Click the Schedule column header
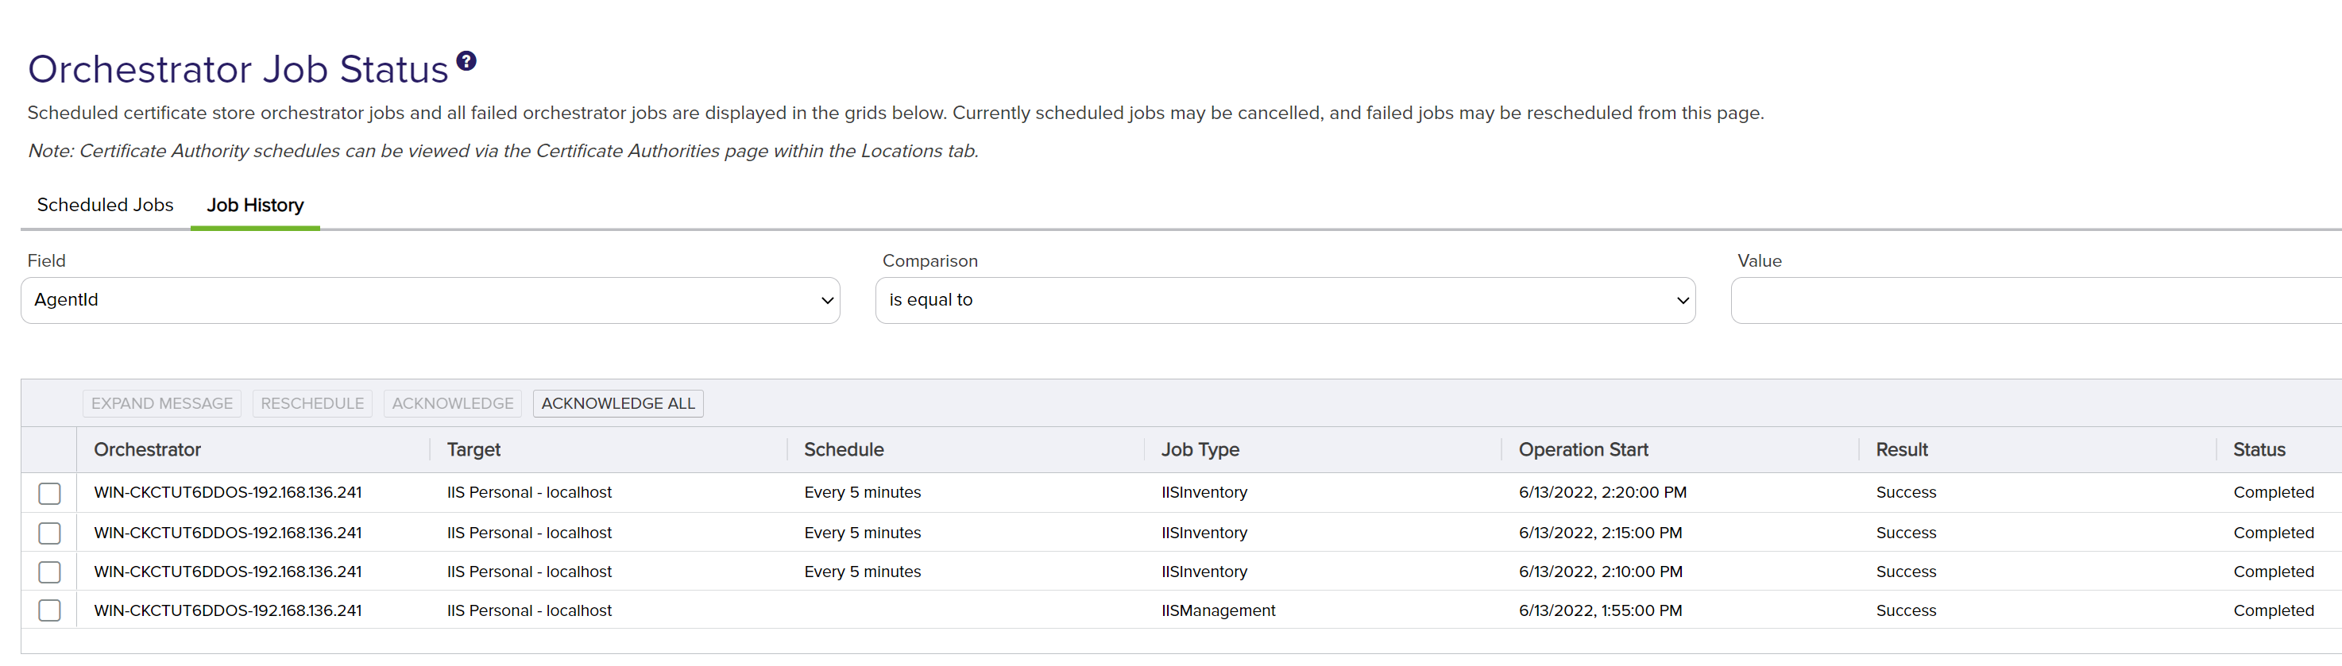2342x666 pixels. pos(844,450)
